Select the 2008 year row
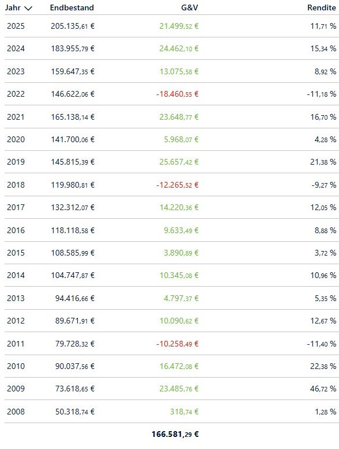 (x=171, y=412)
